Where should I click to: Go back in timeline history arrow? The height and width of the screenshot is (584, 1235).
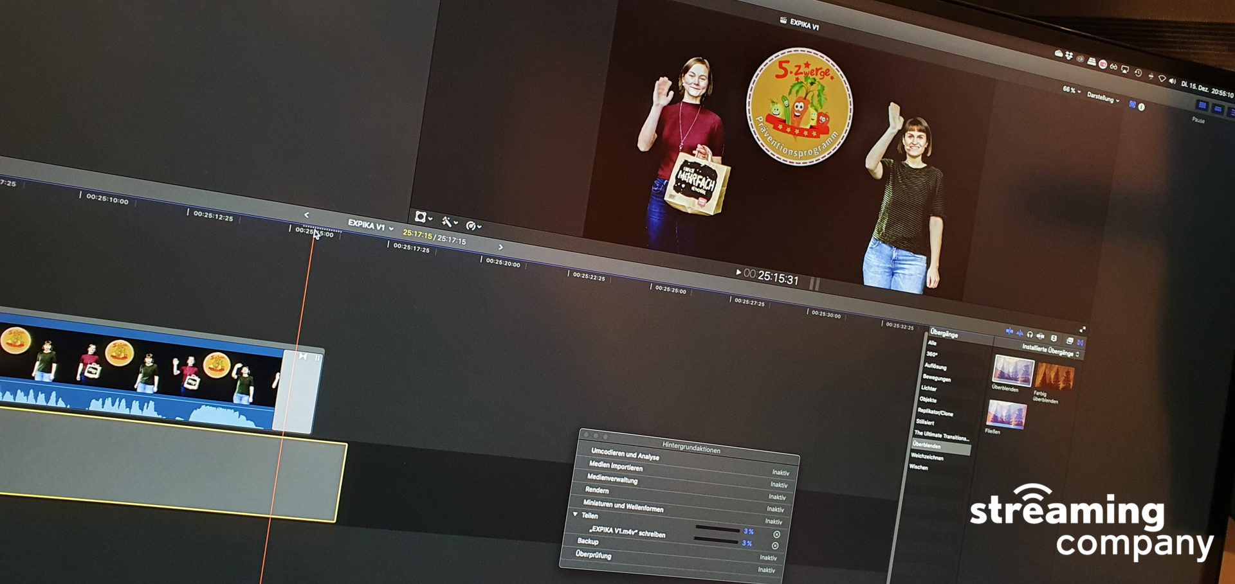(306, 215)
